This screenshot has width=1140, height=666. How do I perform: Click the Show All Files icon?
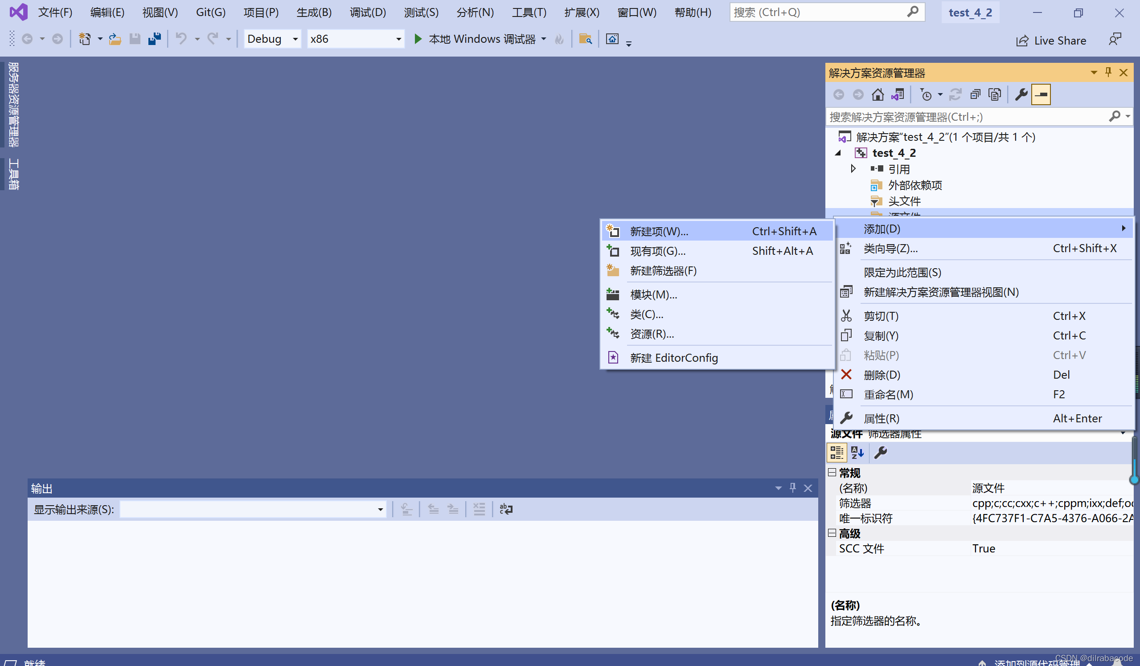point(994,94)
